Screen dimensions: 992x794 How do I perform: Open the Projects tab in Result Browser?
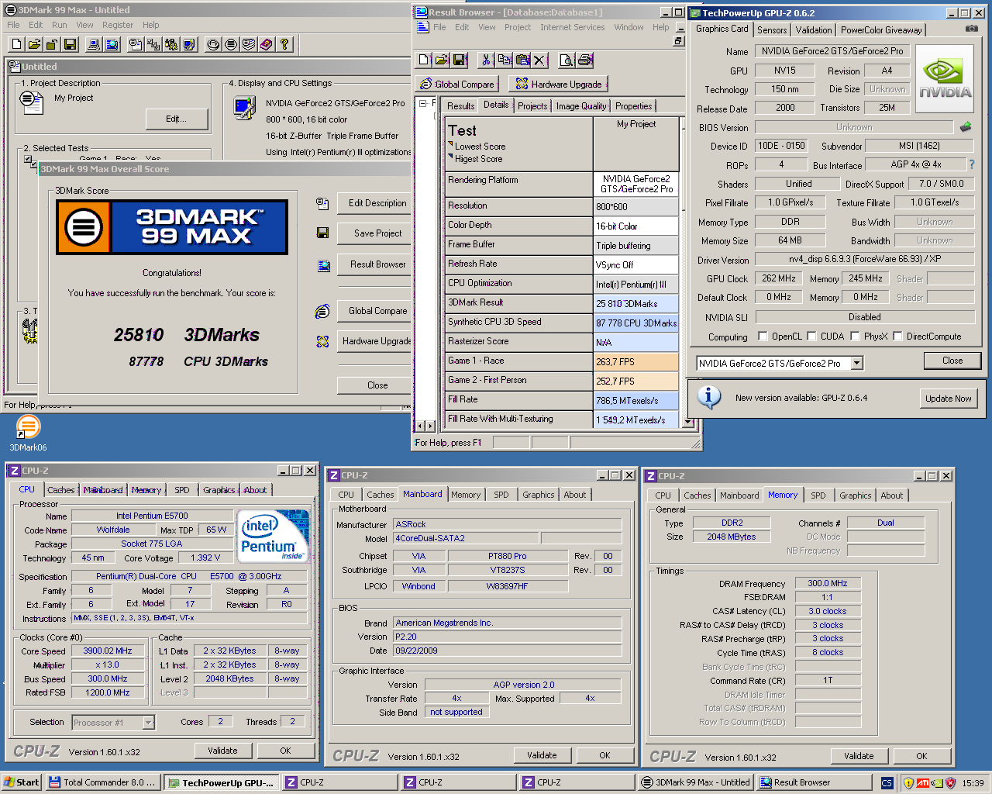click(532, 106)
